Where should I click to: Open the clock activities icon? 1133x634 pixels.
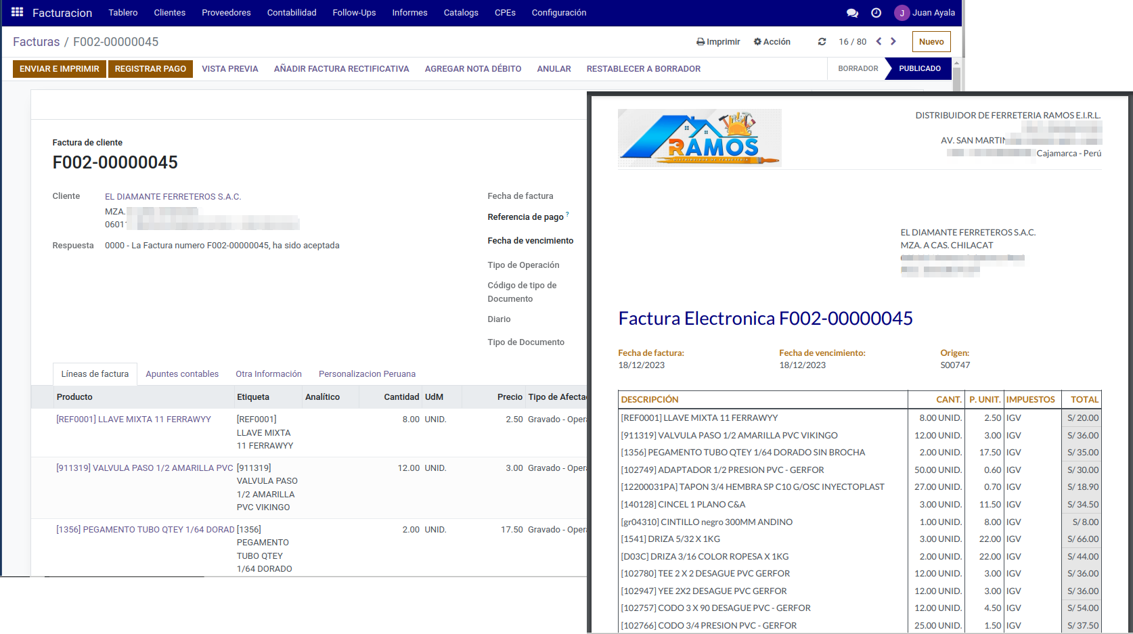pos(876,13)
